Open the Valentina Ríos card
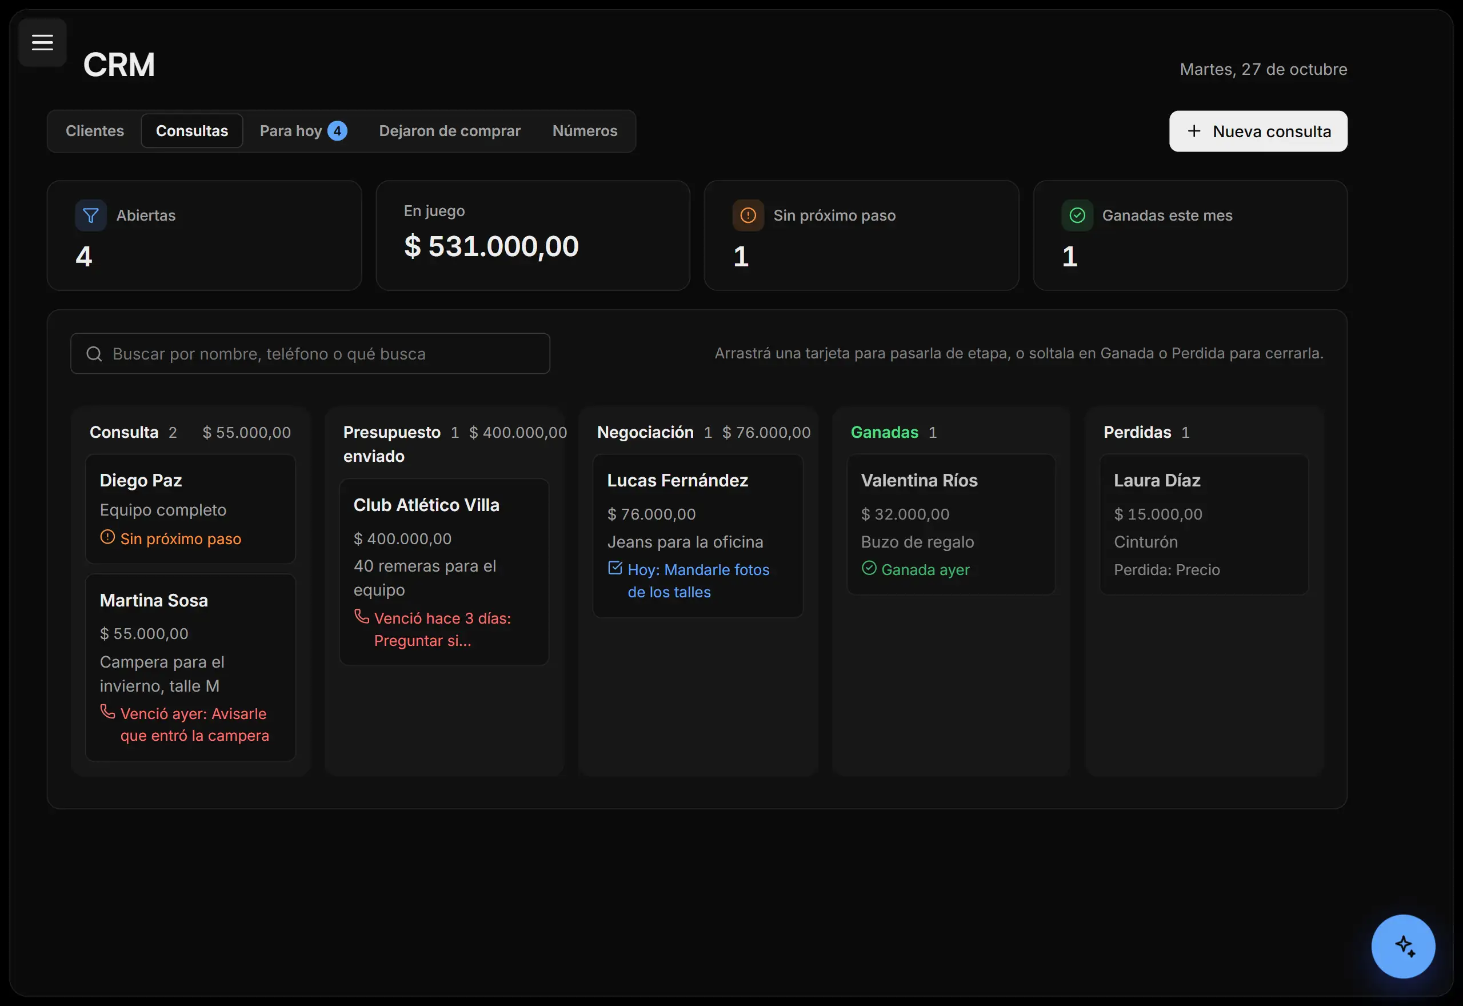 point(951,524)
